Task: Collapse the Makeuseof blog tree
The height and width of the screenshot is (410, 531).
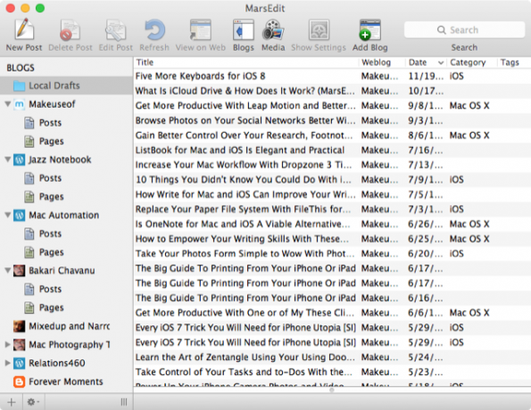Action: [x=7, y=103]
